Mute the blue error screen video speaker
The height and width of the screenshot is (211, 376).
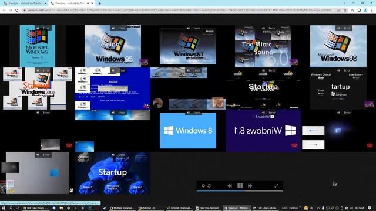(113, 70)
